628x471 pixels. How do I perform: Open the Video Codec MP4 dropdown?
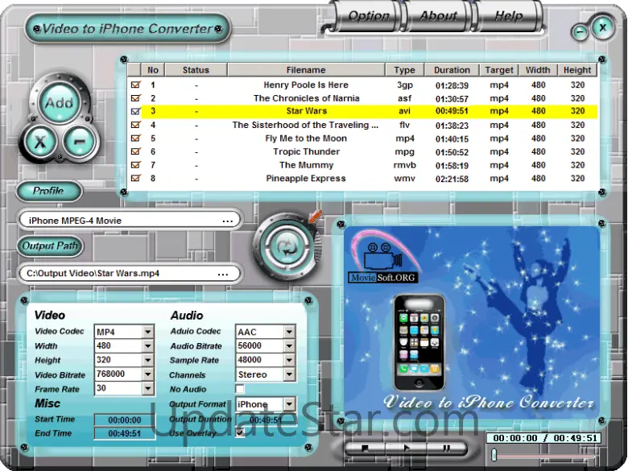[148, 332]
